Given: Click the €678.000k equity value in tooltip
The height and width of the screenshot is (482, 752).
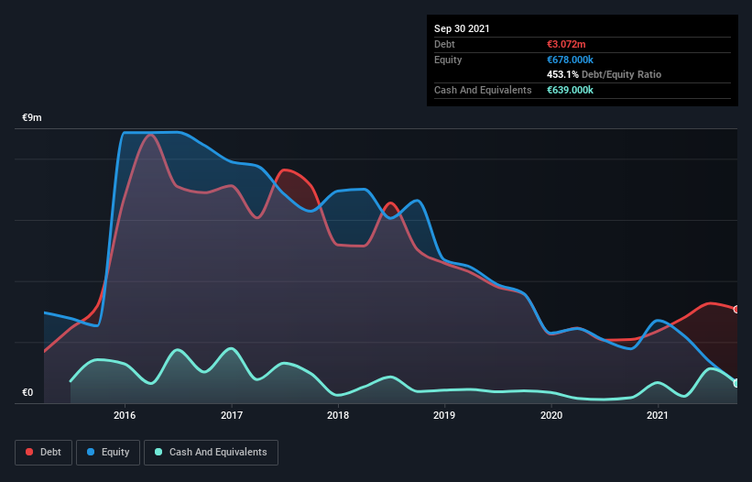Looking at the screenshot, I should (571, 60).
